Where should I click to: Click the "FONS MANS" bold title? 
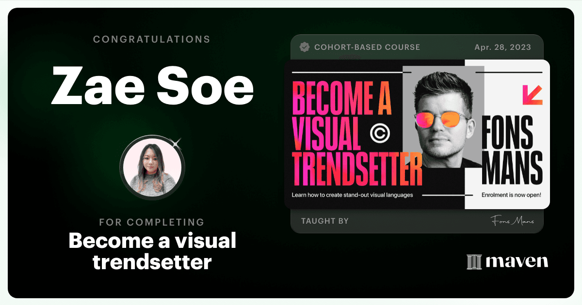click(x=512, y=149)
